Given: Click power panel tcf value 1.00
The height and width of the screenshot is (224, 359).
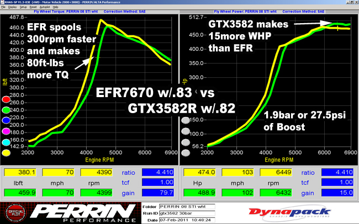Looking at the screenshot, I should pyautogui.click(x=337, y=183).
